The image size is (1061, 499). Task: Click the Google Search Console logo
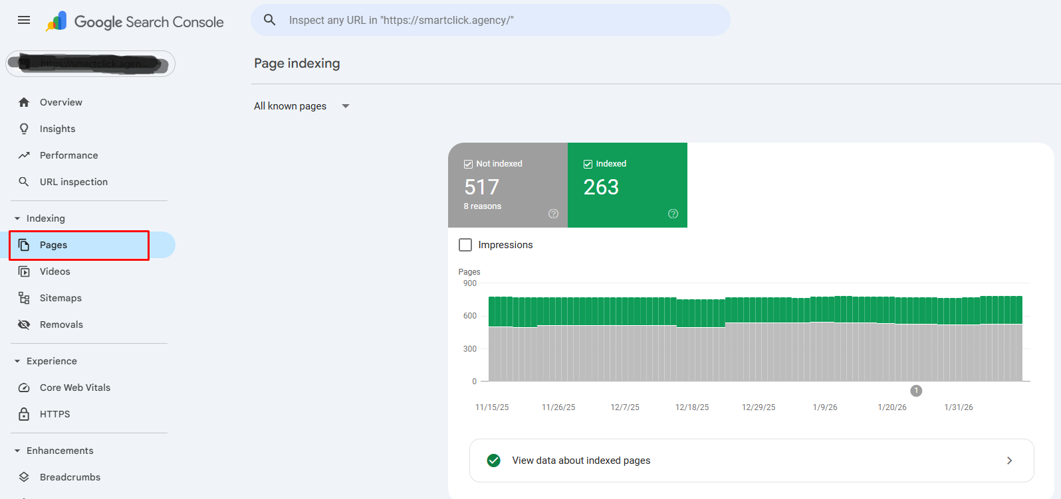[134, 21]
